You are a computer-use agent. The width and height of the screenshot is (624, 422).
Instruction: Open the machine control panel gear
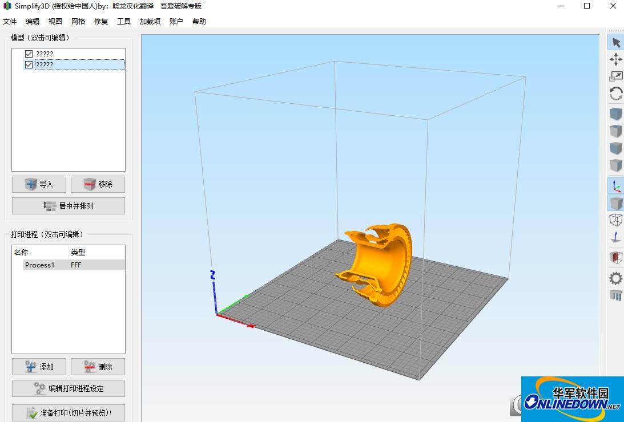pos(615,278)
